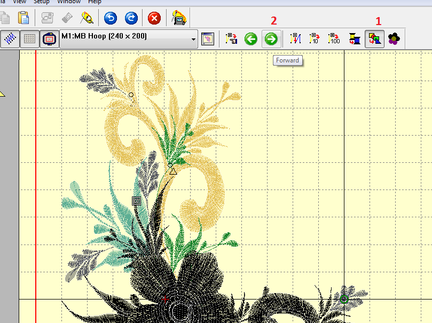The width and height of the screenshot is (432, 323).
Task: Click the Undo blue arrow icon
Action: (111, 18)
